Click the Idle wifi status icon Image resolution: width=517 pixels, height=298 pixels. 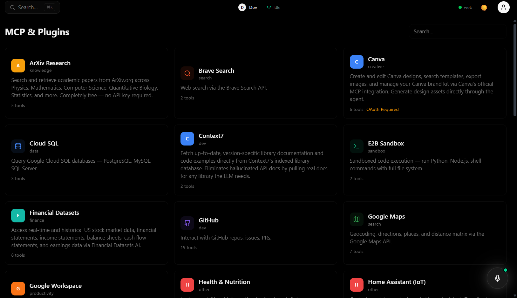tap(269, 7)
